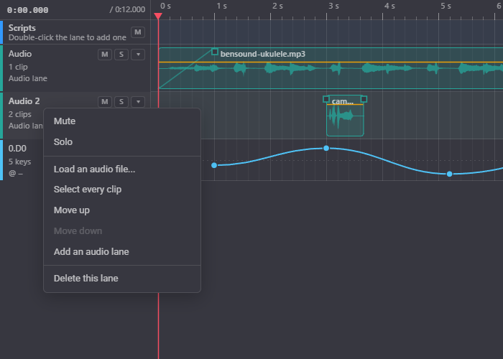Select the curve keyframe at 3 s
Viewport: 503px width, 359px height.
[x=326, y=148]
